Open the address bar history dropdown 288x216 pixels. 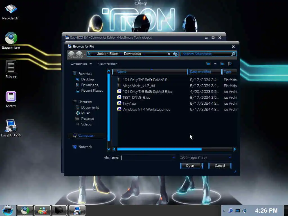(x=169, y=54)
